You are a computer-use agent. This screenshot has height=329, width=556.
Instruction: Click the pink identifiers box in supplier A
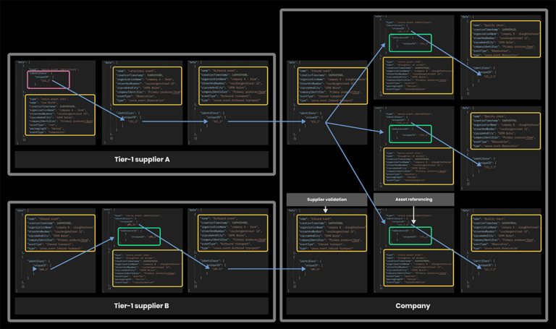click(x=39, y=80)
